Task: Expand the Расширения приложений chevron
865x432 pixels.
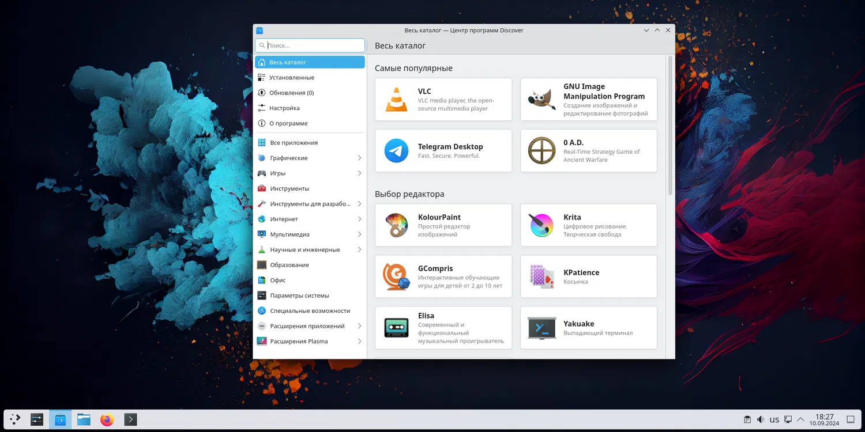Action: (x=359, y=326)
